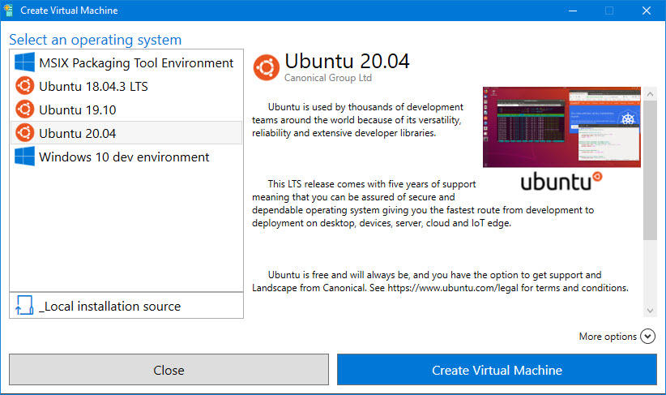Image resolution: width=666 pixels, height=395 pixels.
Task: Choose the Windows 10 dev environment label
Action: [x=124, y=157]
